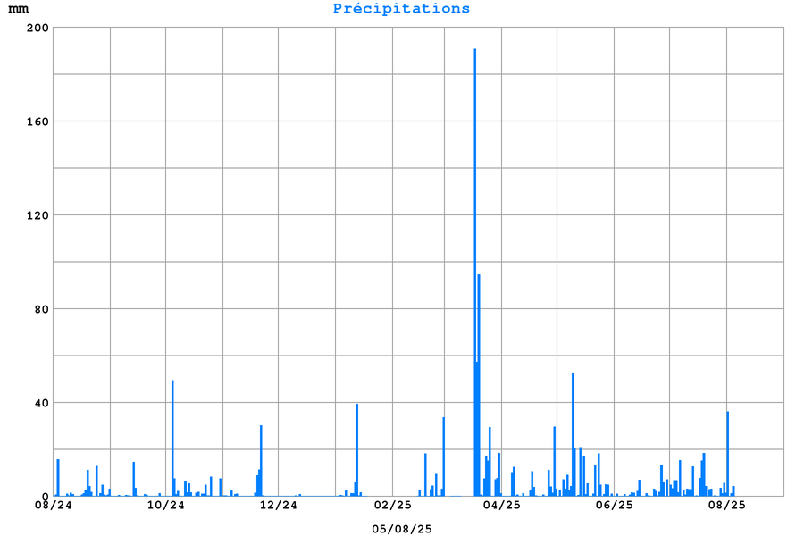The image size is (804, 536).
Task: Select the 200 value on the vertical axis
Action: pyautogui.click(x=38, y=28)
